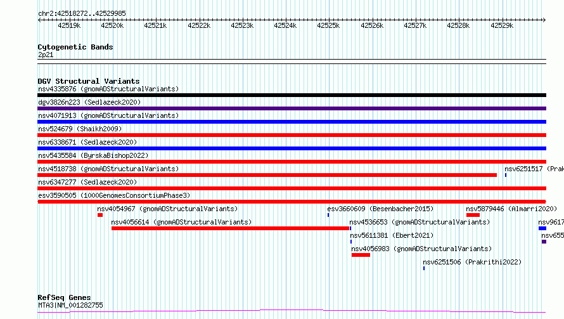Click the Cytogenetic Bands track title
The image size is (564, 319).
tap(75, 47)
